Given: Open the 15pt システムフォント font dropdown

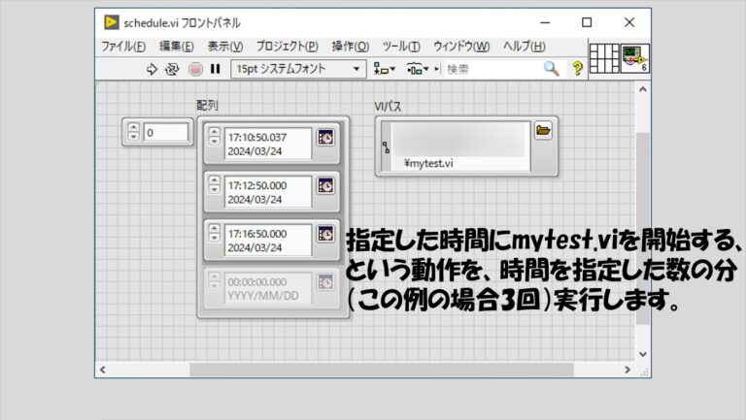Looking at the screenshot, I should point(297,69).
